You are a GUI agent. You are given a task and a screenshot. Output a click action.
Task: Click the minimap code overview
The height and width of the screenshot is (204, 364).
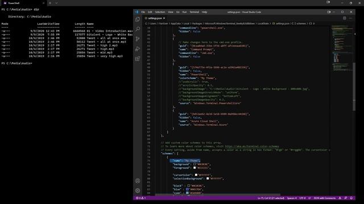click(342, 49)
